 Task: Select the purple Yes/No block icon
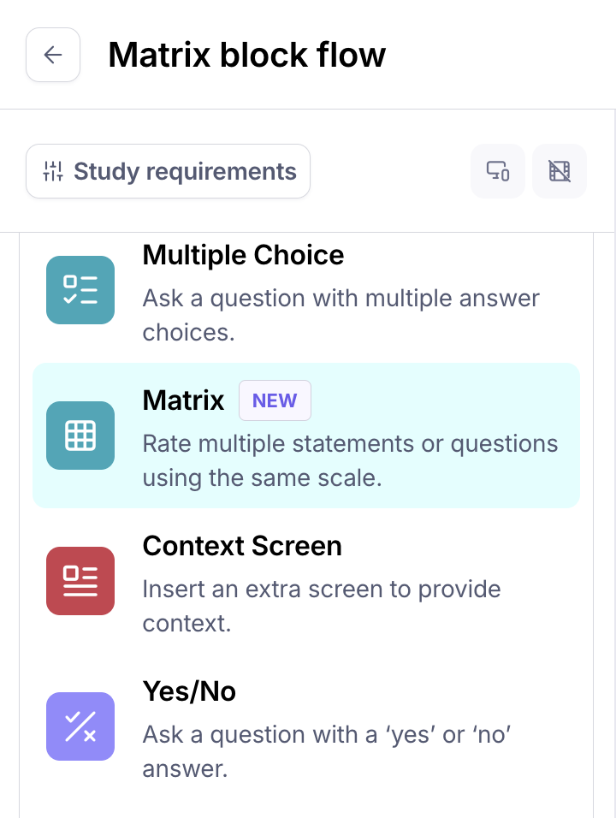pyautogui.click(x=80, y=726)
